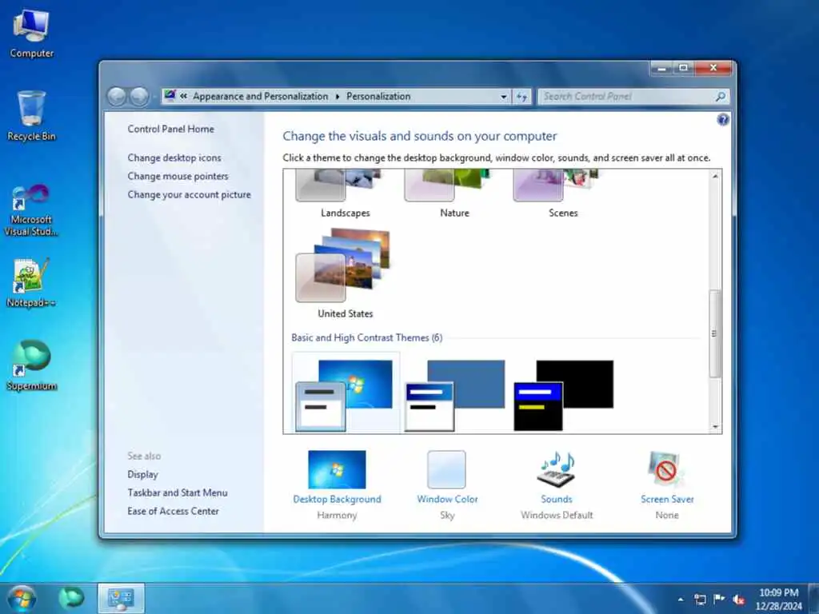The width and height of the screenshot is (819, 614).
Task: Open the Window Color swatch
Action: [x=446, y=469]
